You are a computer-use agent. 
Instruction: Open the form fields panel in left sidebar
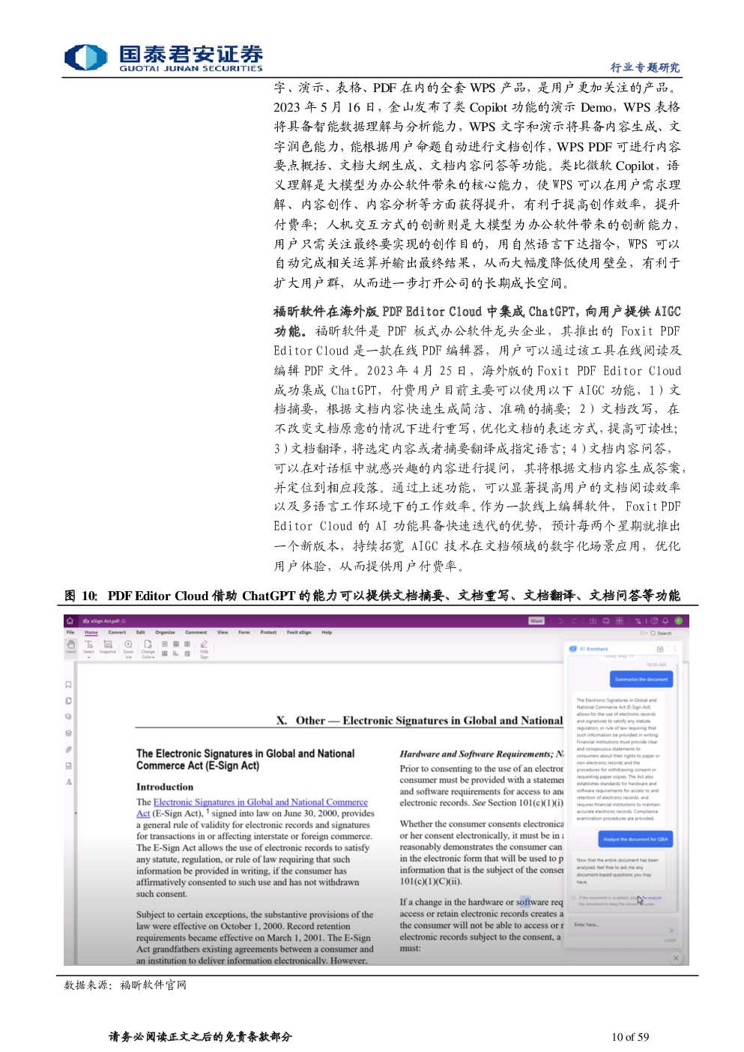(69, 766)
